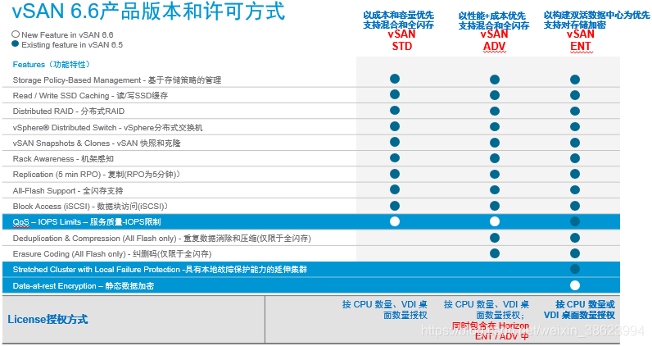The height and width of the screenshot is (346, 652).
Task: Click ADV dot in vSAN Snapshots & Clones row
Action: [495, 143]
